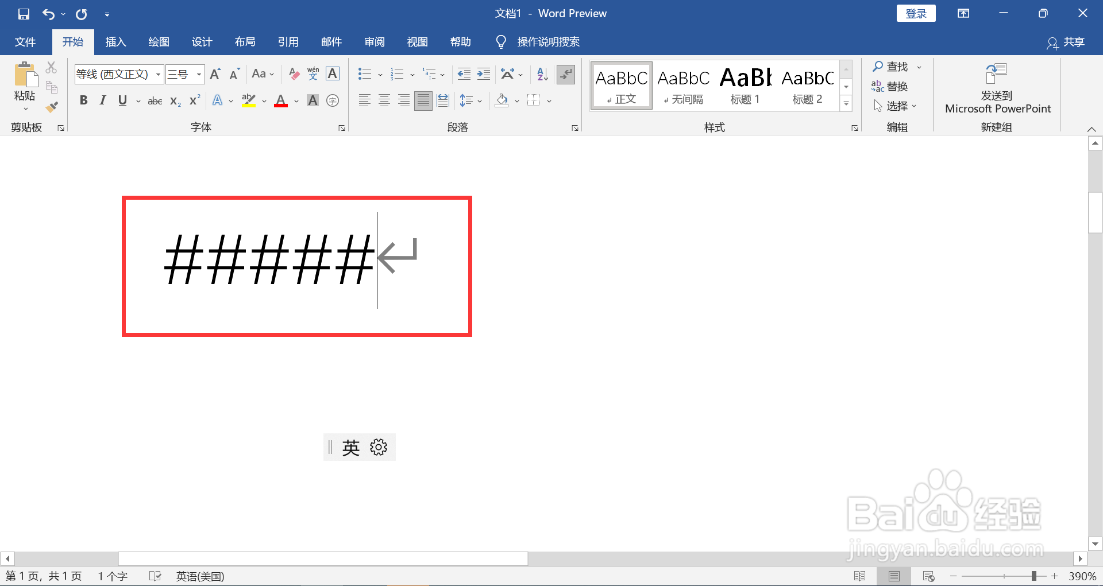Viewport: 1103px width, 586px height.
Task: Click the Cut scissors icon
Action: 52,67
